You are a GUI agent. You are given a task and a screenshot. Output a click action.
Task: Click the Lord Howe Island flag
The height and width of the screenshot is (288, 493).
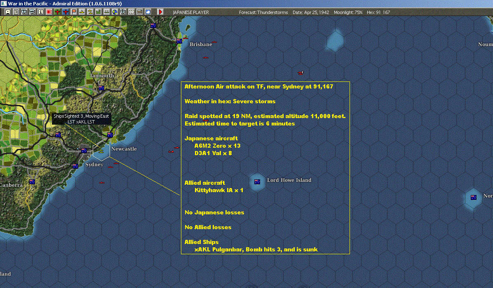click(x=257, y=182)
